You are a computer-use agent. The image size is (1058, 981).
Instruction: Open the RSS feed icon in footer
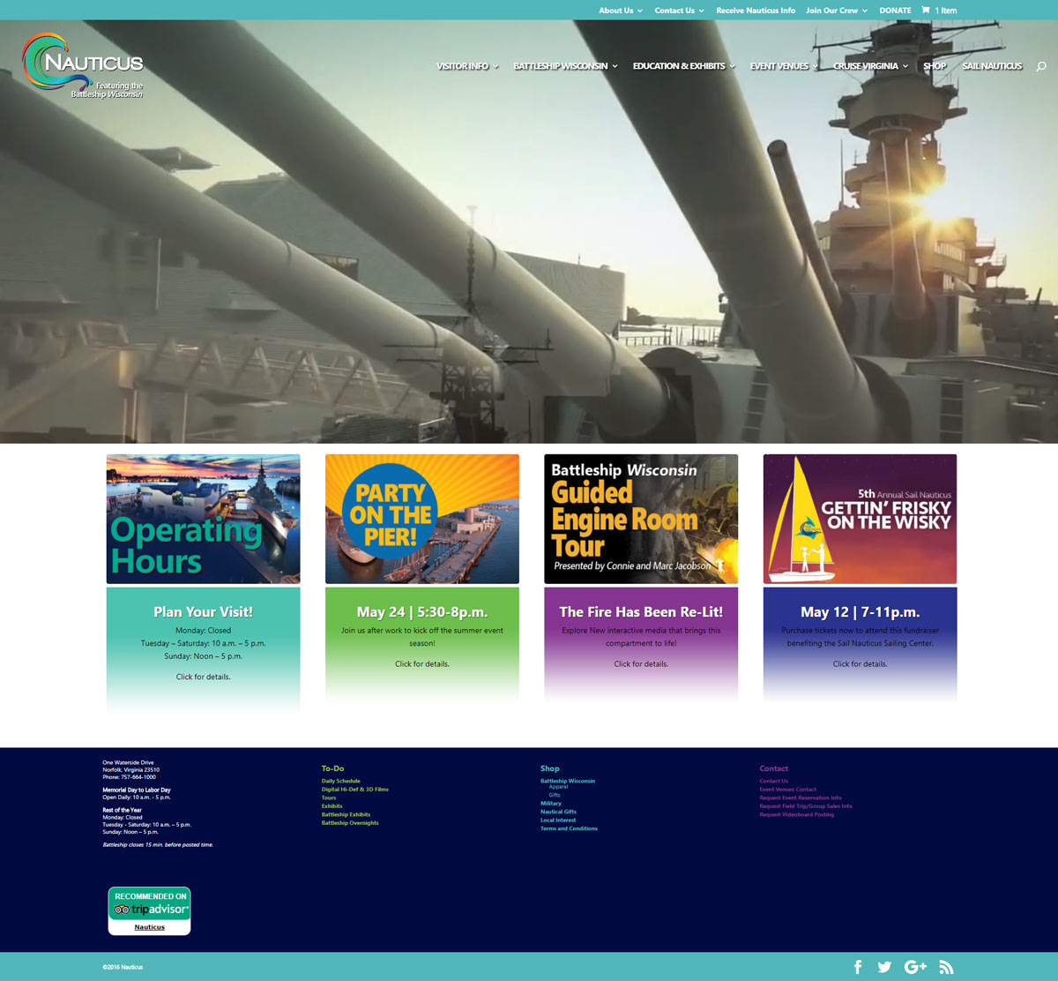coord(946,967)
